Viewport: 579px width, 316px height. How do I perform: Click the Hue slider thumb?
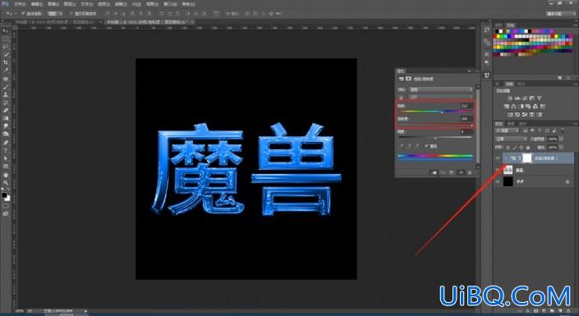point(442,112)
